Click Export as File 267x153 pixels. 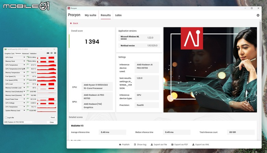pos(159,144)
